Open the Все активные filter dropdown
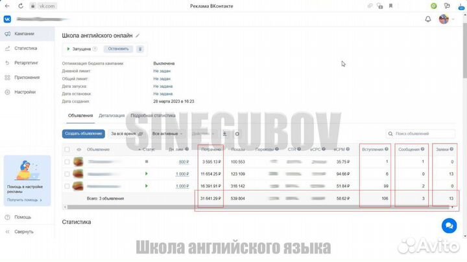The width and height of the screenshot is (467, 262). [x=167, y=134]
